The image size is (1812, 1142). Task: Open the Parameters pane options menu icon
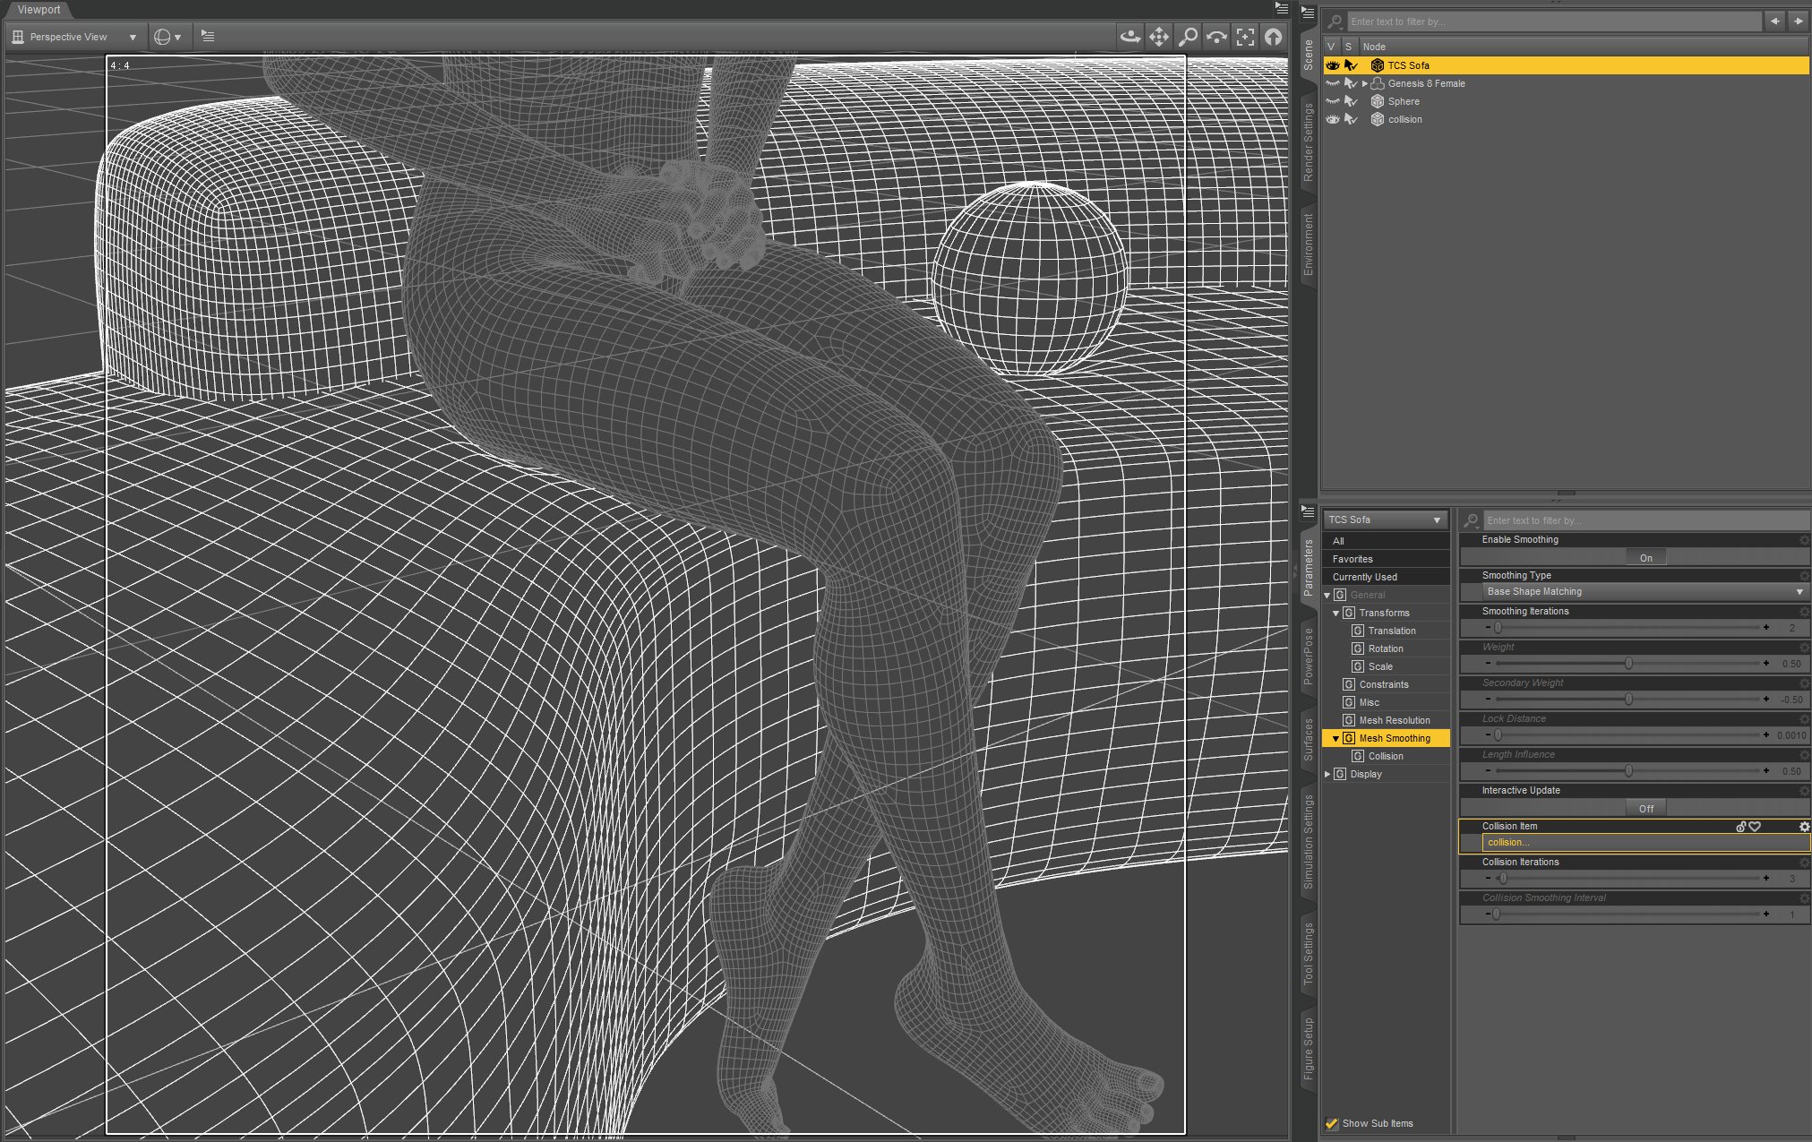click(1309, 511)
